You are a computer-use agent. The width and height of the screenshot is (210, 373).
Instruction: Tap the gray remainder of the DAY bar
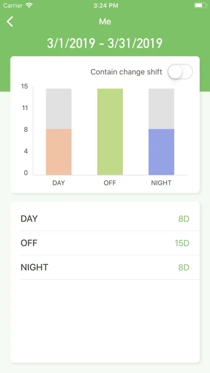(x=59, y=109)
